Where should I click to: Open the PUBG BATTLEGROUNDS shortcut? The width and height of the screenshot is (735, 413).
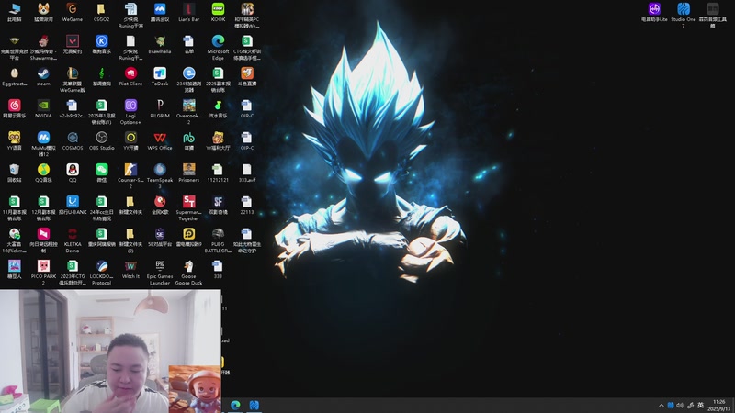click(x=218, y=240)
